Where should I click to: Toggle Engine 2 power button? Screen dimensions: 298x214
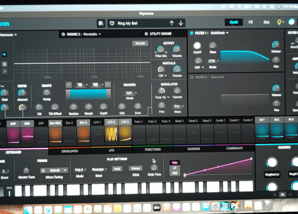(63, 34)
